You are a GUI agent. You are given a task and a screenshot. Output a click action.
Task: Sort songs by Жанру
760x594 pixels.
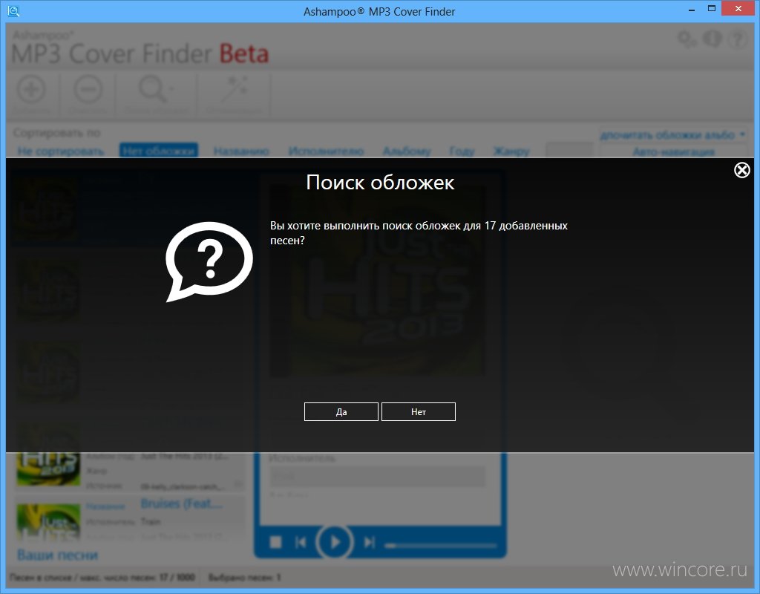(x=511, y=151)
